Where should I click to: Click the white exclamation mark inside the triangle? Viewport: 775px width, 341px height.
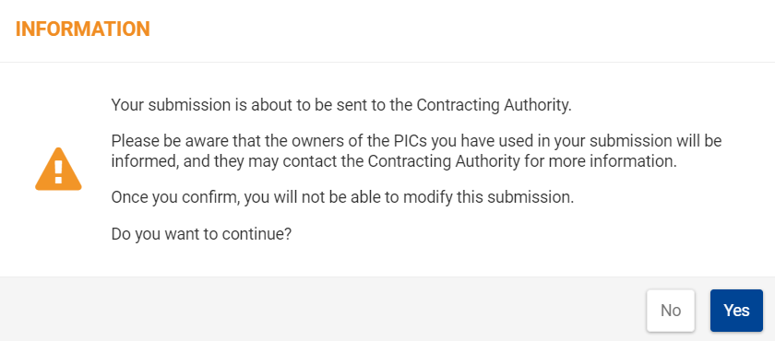point(58,171)
